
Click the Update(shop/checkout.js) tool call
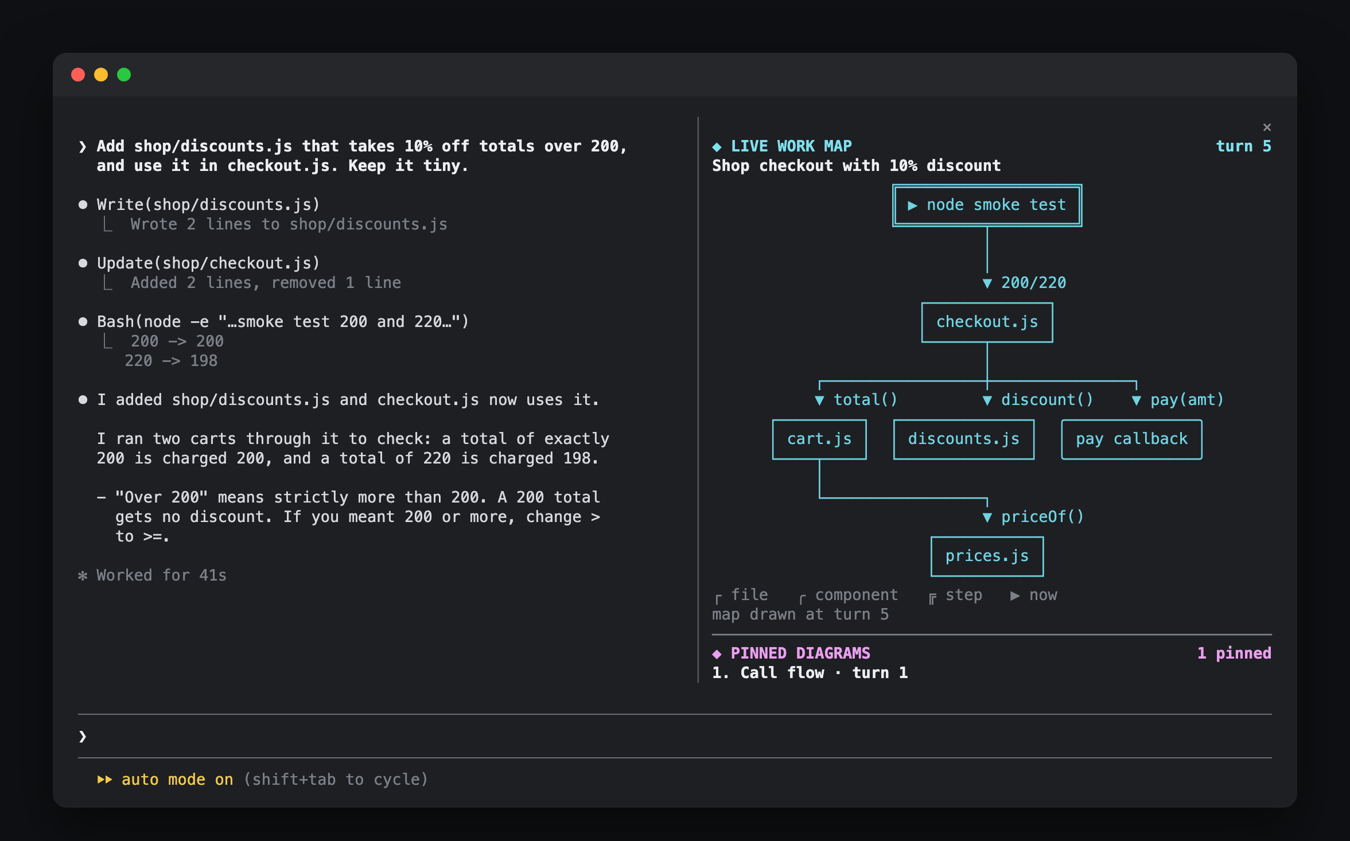coord(208,263)
